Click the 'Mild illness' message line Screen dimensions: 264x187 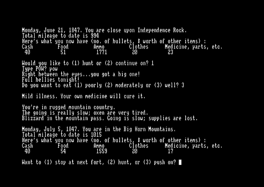[84, 96]
